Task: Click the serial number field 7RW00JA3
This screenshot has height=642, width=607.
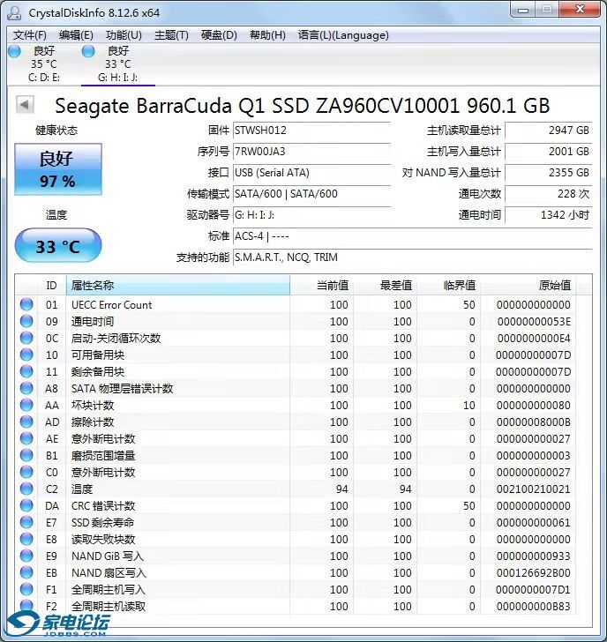Action: [x=311, y=152]
